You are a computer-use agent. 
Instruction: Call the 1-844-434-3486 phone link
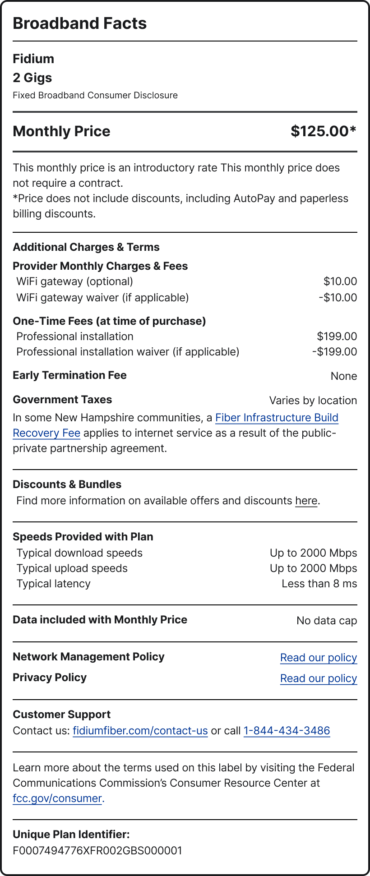point(287,731)
